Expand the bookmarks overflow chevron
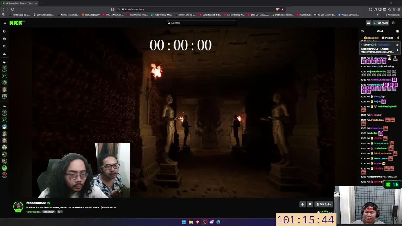The image size is (402, 226). tap(378, 15)
